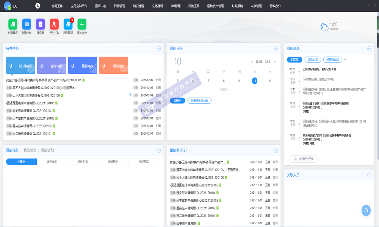Click the blue notification bell icon
The image size is (379, 227).
(366, 210)
